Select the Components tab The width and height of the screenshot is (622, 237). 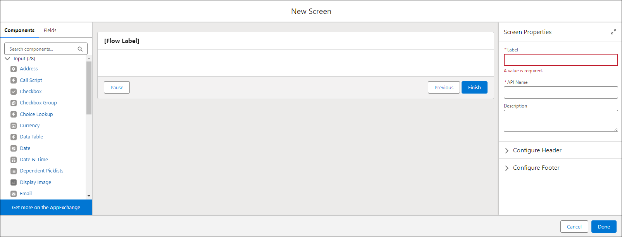tap(19, 30)
